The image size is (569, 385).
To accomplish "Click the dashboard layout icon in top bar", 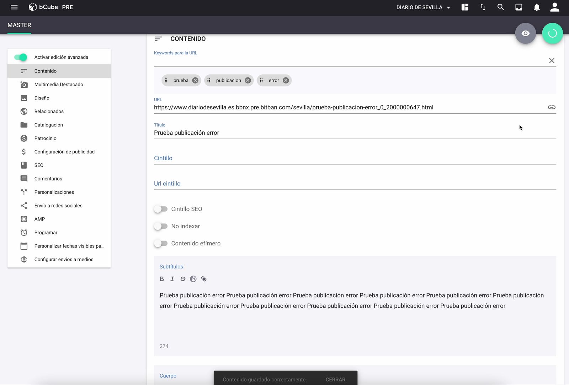I will click(x=465, y=7).
